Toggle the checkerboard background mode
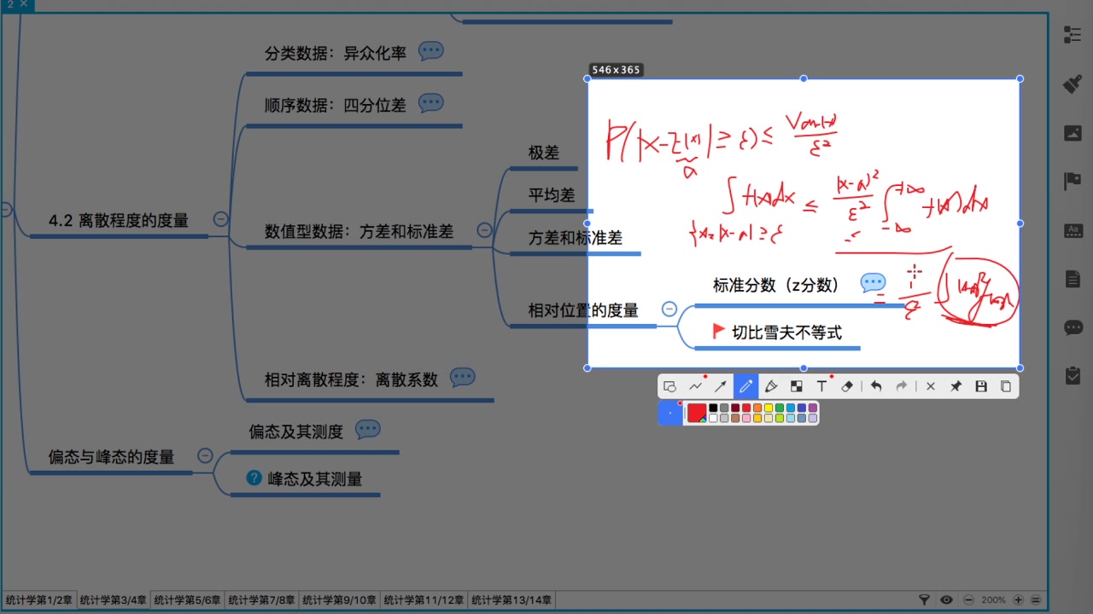The width and height of the screenshot is (1093, 614). 796,386
